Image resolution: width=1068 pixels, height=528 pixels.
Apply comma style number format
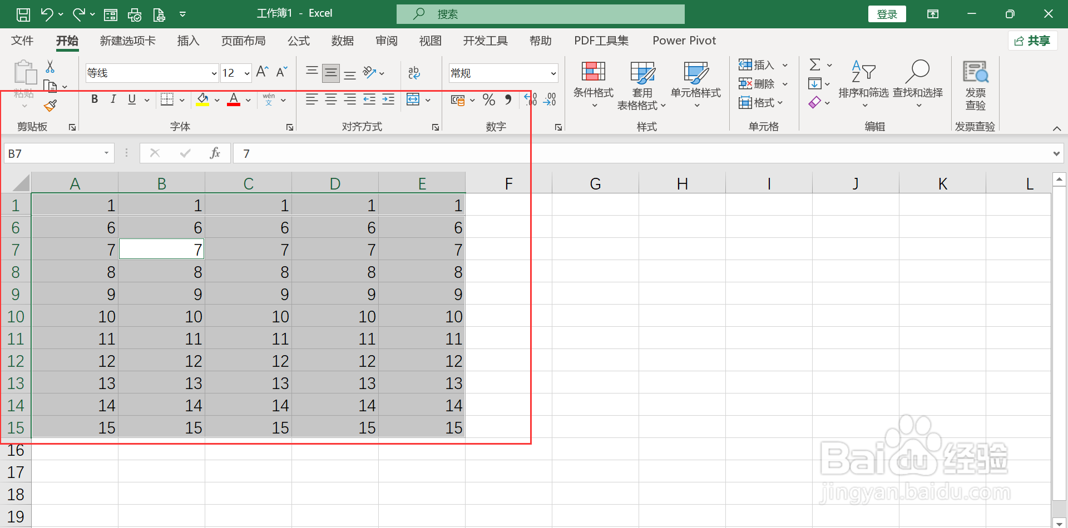[508, 99]
